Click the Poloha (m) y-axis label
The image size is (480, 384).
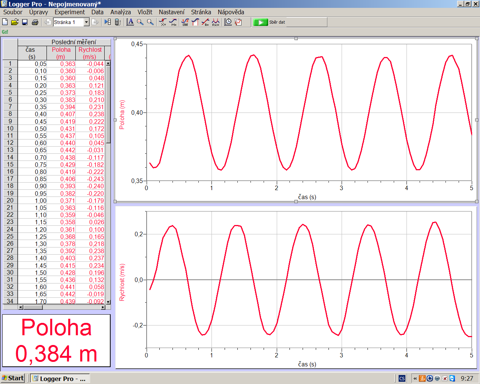122,114
